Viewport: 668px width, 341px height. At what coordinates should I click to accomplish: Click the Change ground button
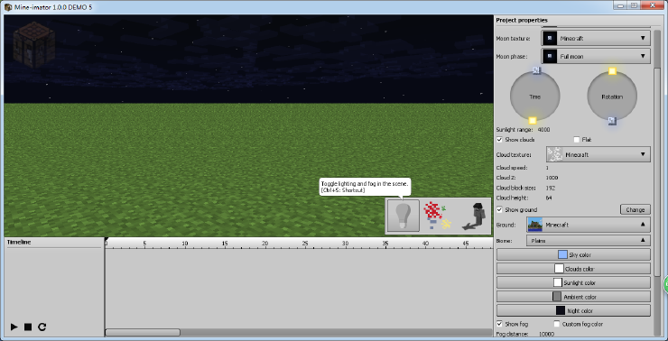636,209
